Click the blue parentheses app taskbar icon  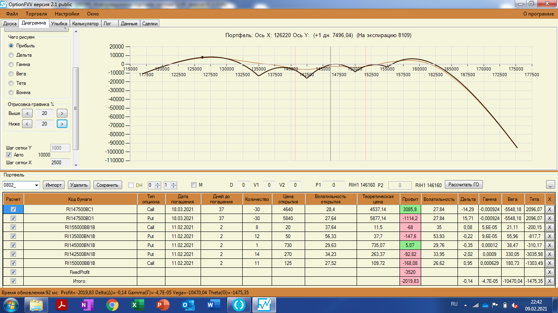pyautogui.click(x=239, y=305)
